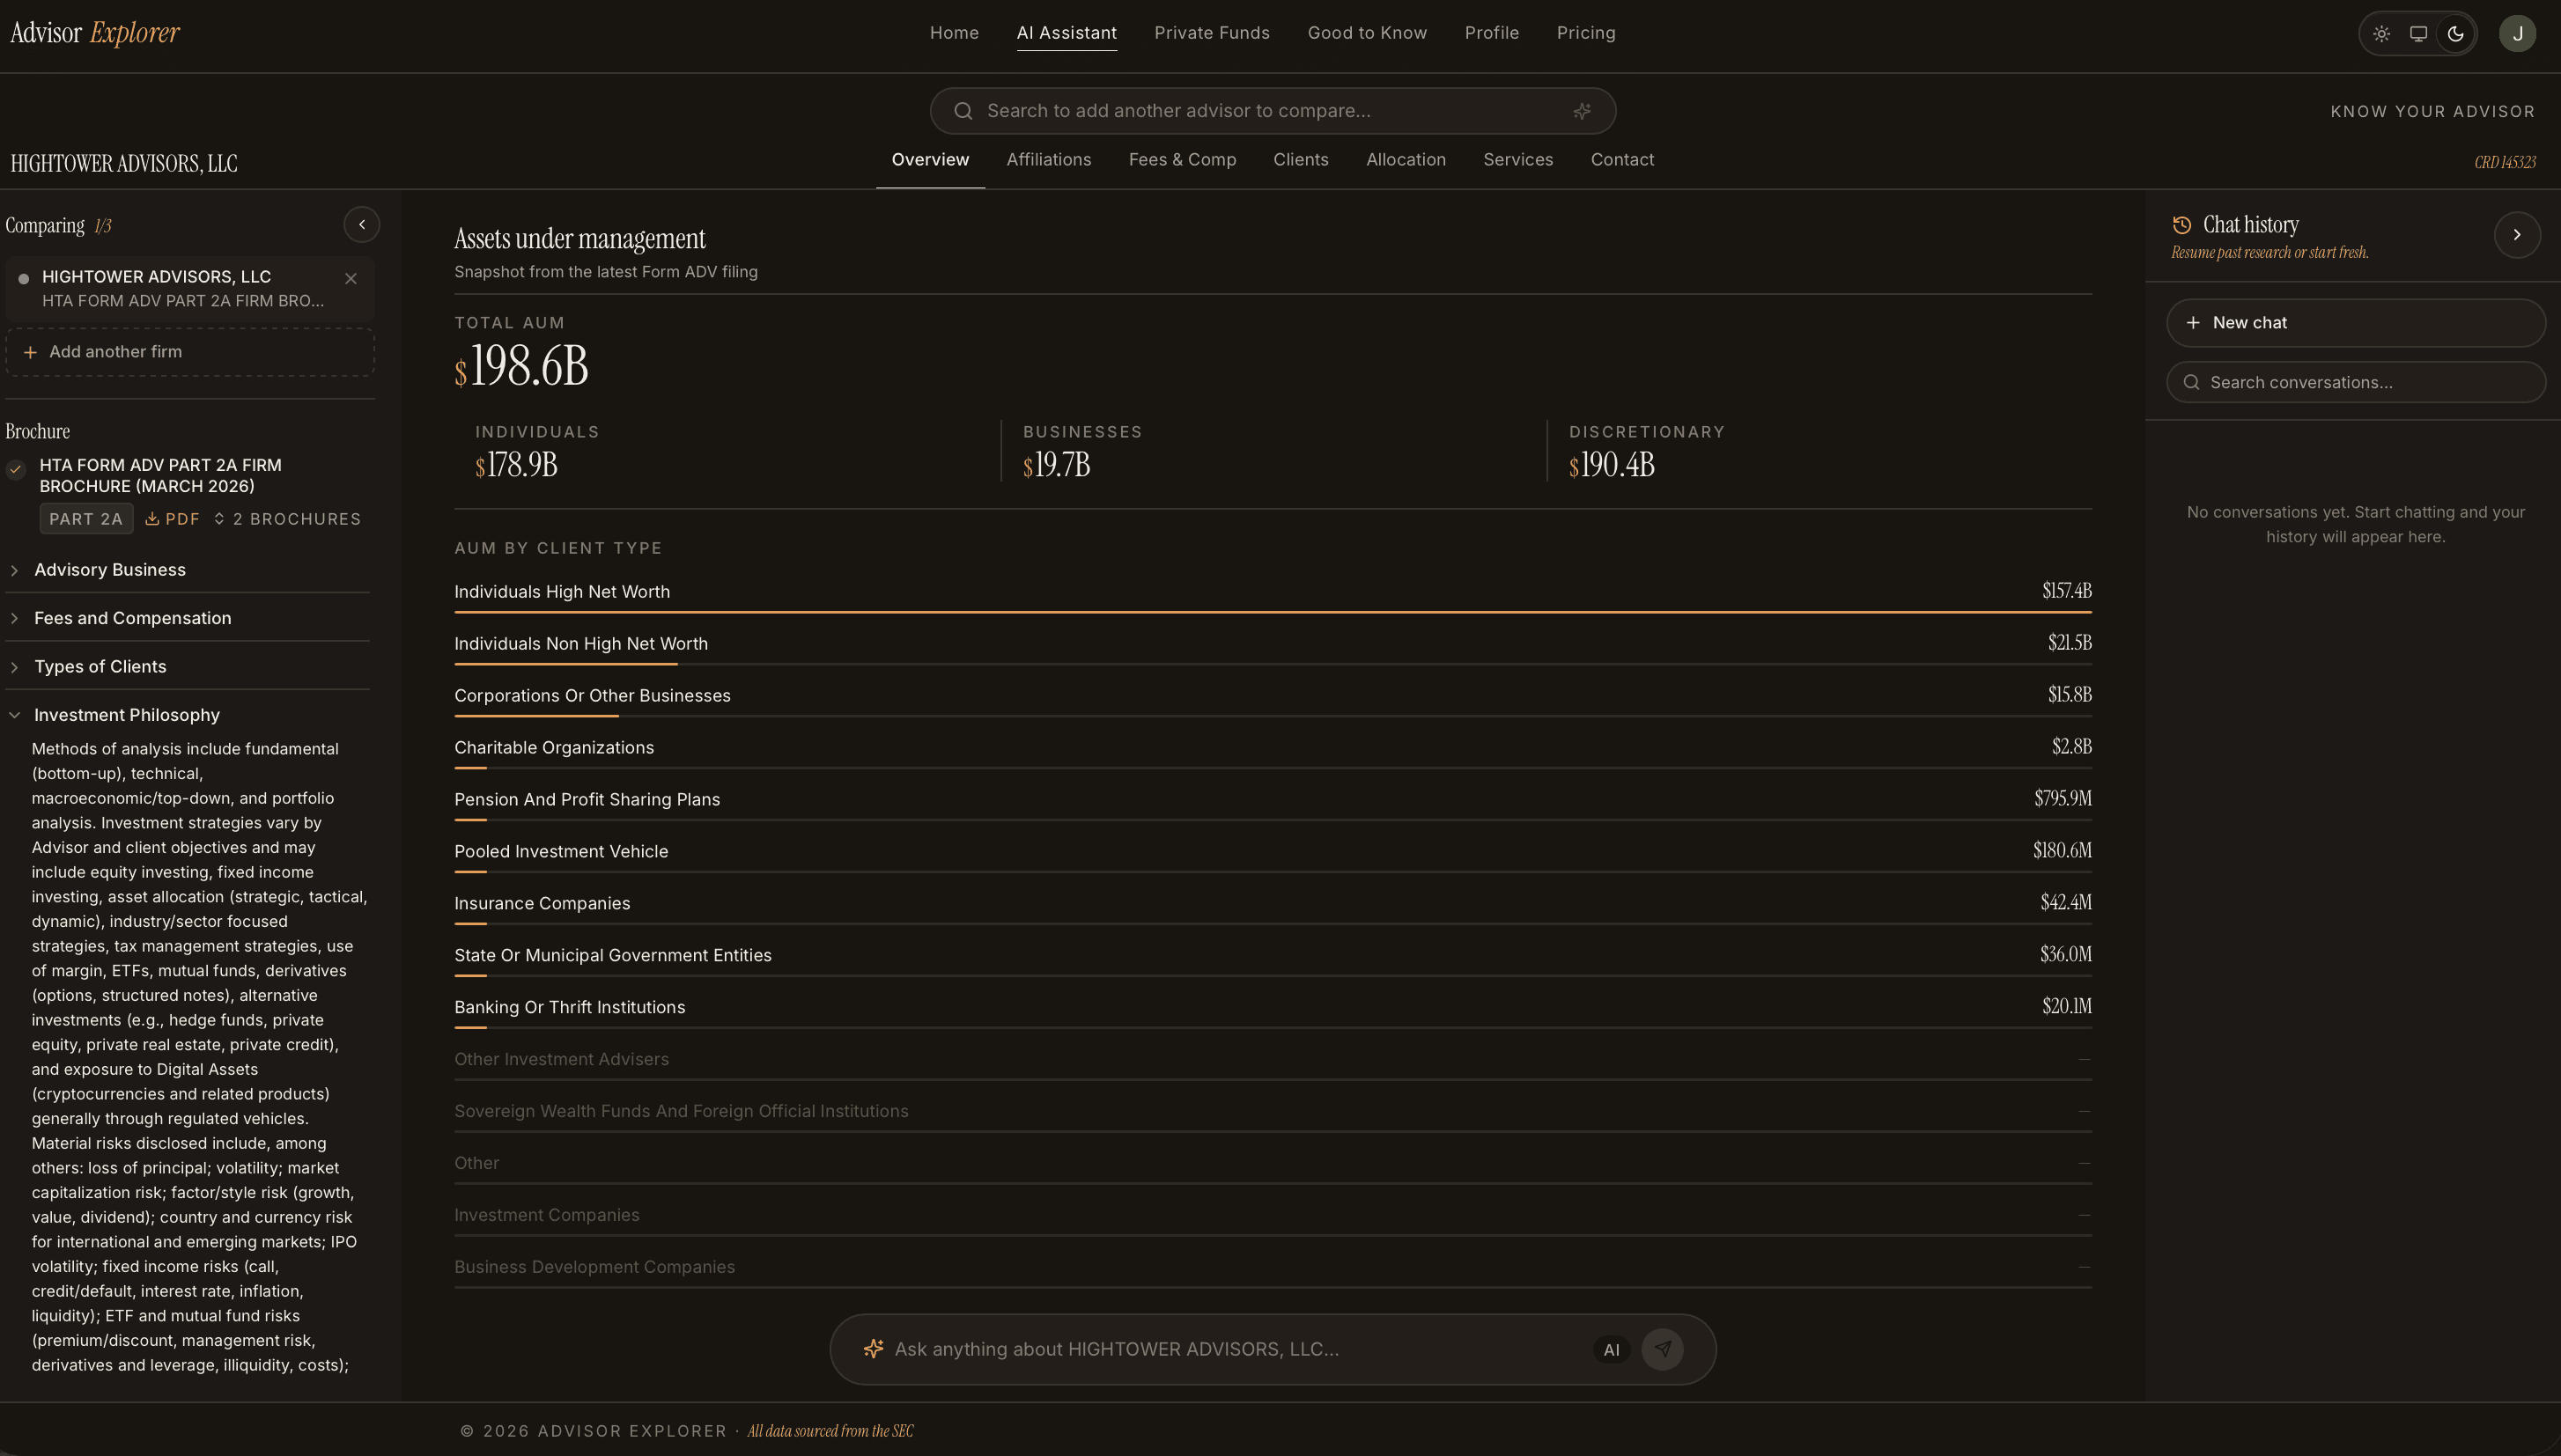Click the magnifier icon in compare search bar
Screen dimensions: 2561x1456
[963, 111]
